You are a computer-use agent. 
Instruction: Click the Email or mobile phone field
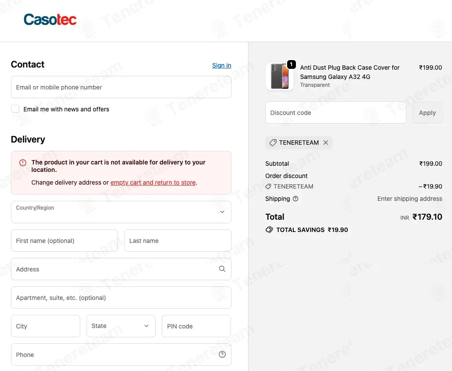(x=121, y=87)
